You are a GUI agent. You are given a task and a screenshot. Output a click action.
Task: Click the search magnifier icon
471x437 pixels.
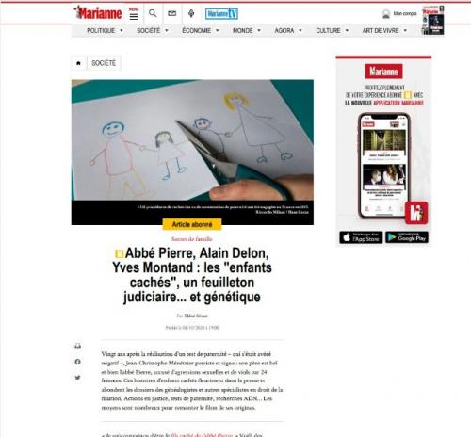coord(153,13)
